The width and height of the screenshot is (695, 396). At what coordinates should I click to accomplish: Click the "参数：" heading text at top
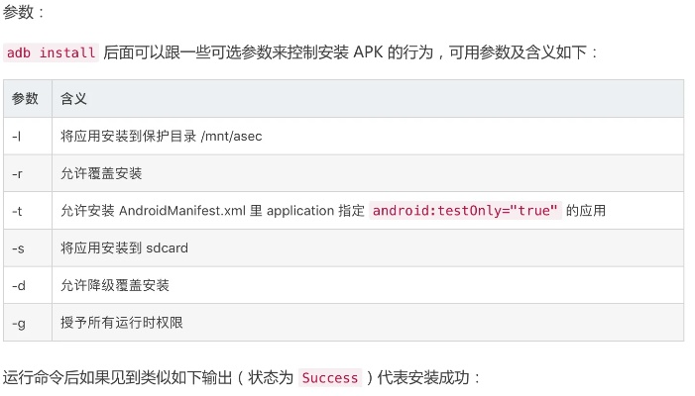click(x=25, y=11)
